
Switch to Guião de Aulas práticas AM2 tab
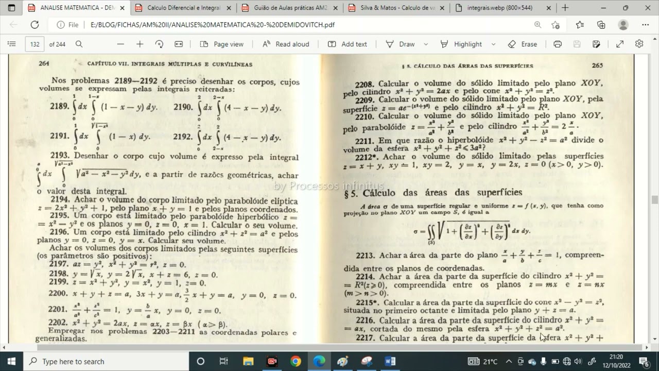(x=291, y=8)
